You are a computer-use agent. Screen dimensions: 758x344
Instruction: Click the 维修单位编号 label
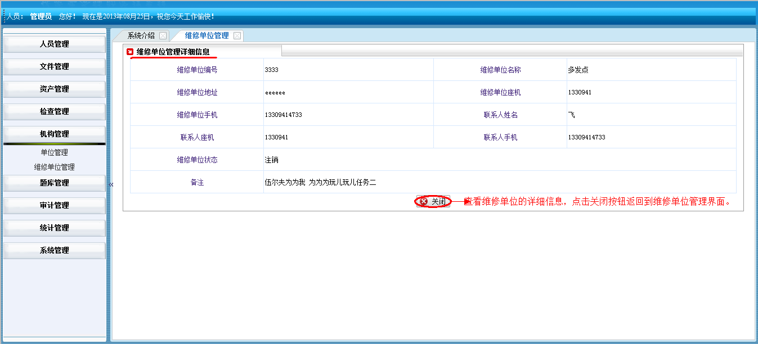197,70
